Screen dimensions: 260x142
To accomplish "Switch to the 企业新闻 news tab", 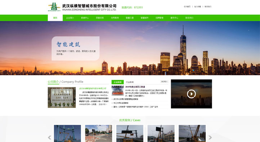I will [117, 82].
